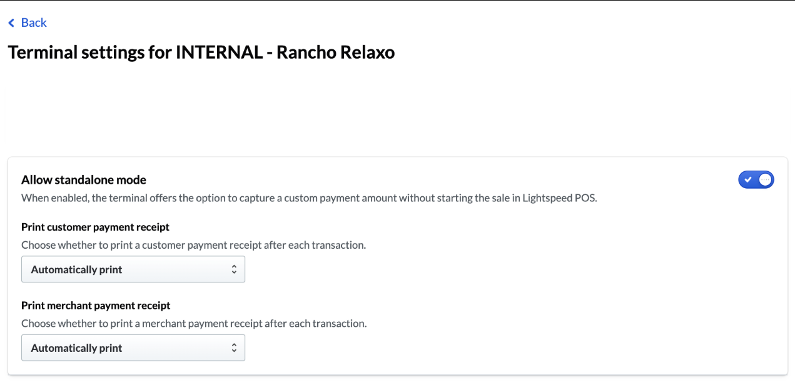This screenshot has height=385, width=795.
Task: Toggle the standalone mode switch off
Action: pos(756,179)
